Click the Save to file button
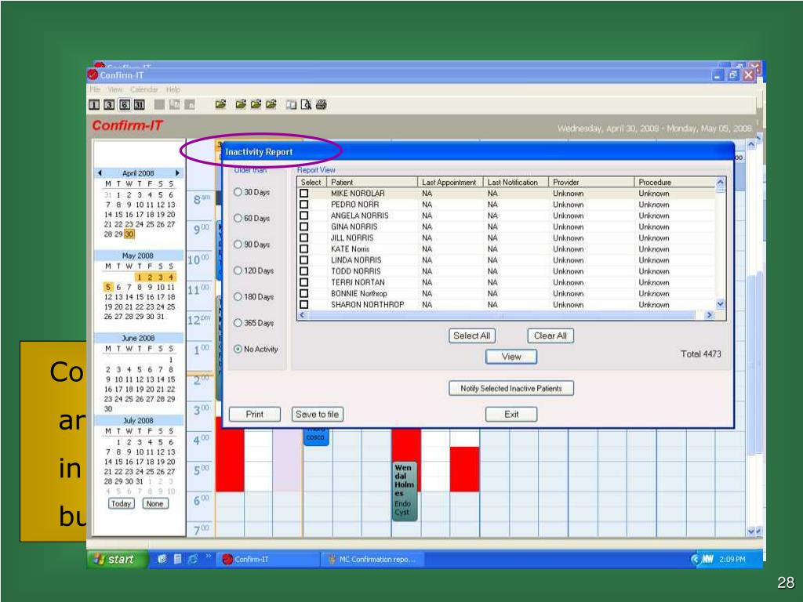Viewport: 803px width, 602px height. click(x=317, y=414)
